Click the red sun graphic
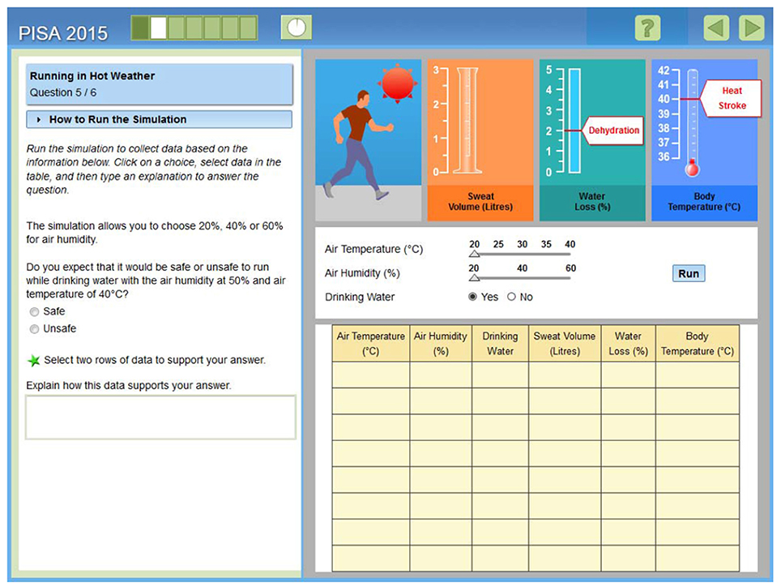Viewport: 781px width, 587px height. [398, 84]
